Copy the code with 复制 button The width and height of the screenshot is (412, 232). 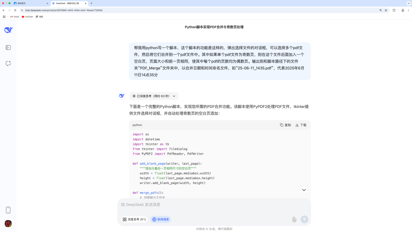click(285, 125)
